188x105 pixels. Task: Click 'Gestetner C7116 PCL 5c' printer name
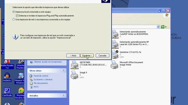coord(130,52)
